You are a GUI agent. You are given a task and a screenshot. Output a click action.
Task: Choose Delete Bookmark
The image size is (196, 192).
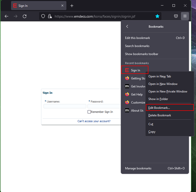point(169,115)
